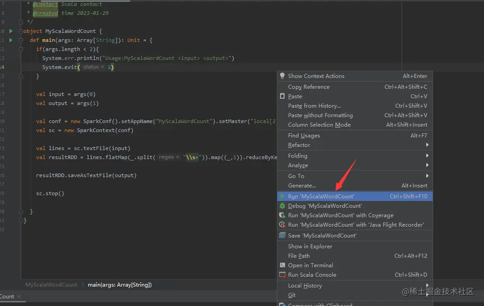The height and width of the screenshot is (306, 484).
Task: Choose Show Context Actions from menu
Action: coord(355,76)
